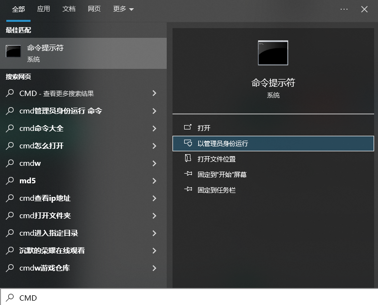Expand arrow for cmd管理员身份运行 命令

click(x=154, y=111)
